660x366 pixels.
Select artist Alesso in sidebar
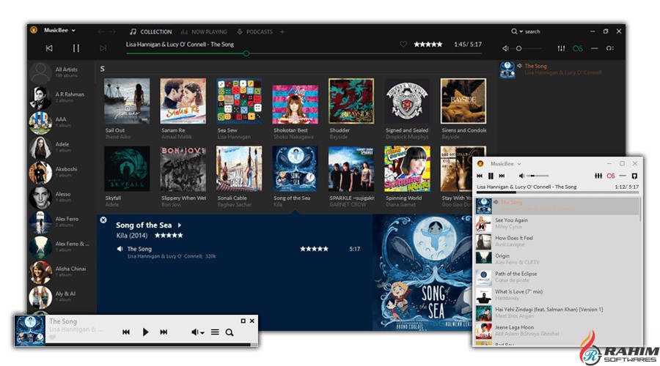[62, 197]
